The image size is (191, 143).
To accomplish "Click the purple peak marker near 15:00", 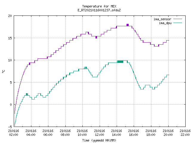I will 127,25.
